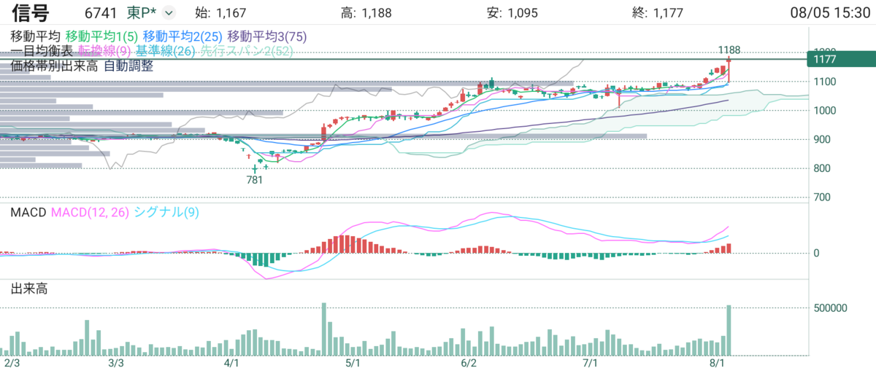Click the 1177 current price tag

point(841,59)
